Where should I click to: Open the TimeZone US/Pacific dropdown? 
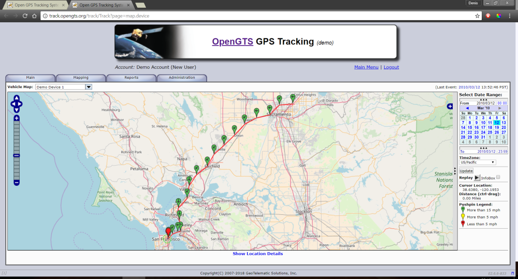(x=478, y=163)
